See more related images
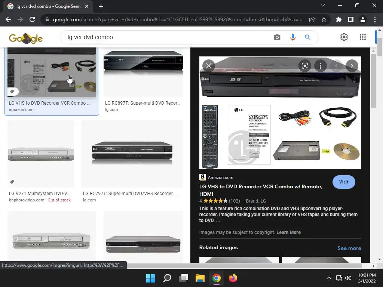 point(349,248)
